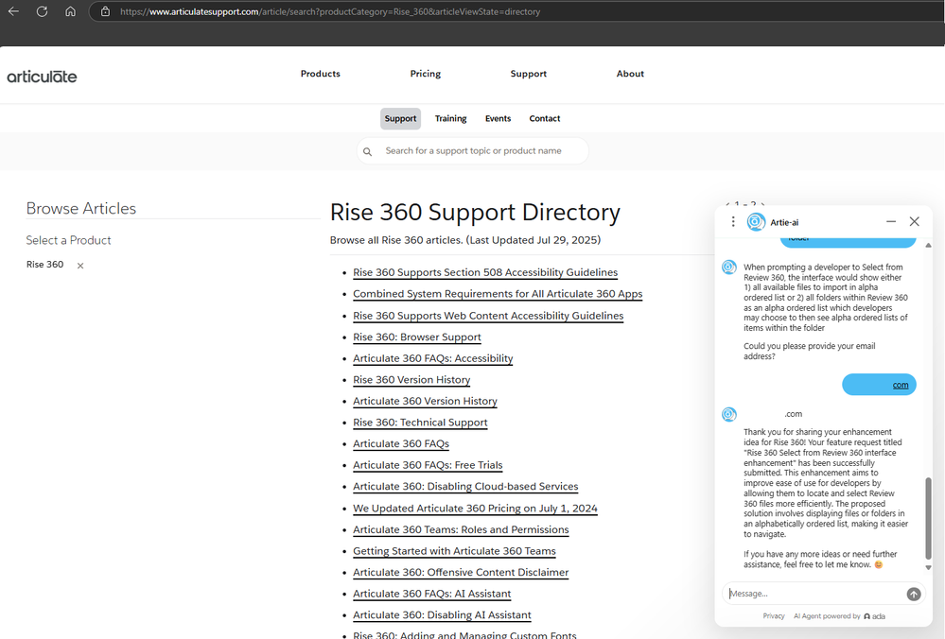Open Articulate 360 FAQs: AI Assistant link
The height and width of the screenshot is (639, 945).
click(431, 594)
